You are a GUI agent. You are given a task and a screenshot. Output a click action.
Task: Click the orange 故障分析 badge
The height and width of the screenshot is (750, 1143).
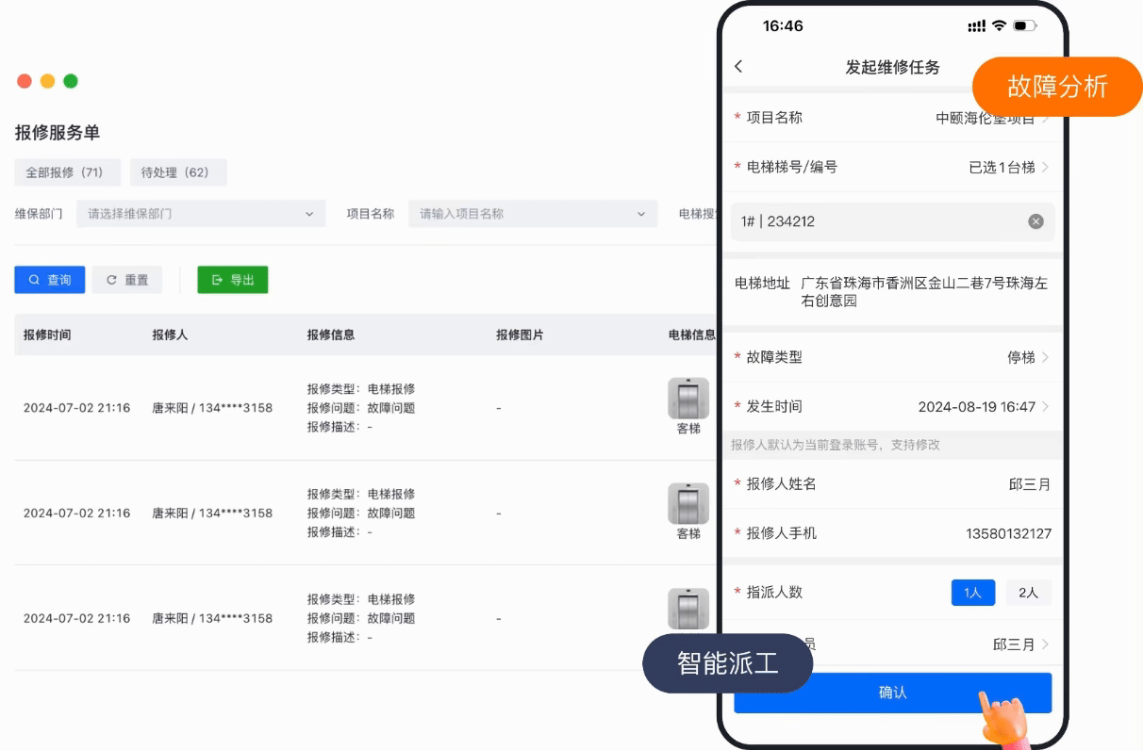point(1057,87)
